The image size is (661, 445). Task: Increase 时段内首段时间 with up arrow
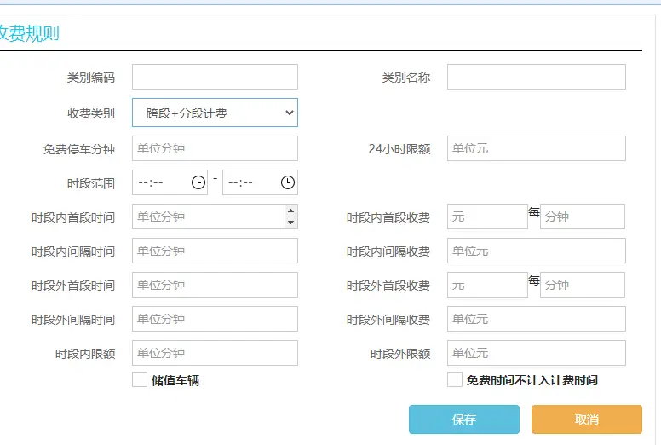pyautogui.click(x=291, y=211)
